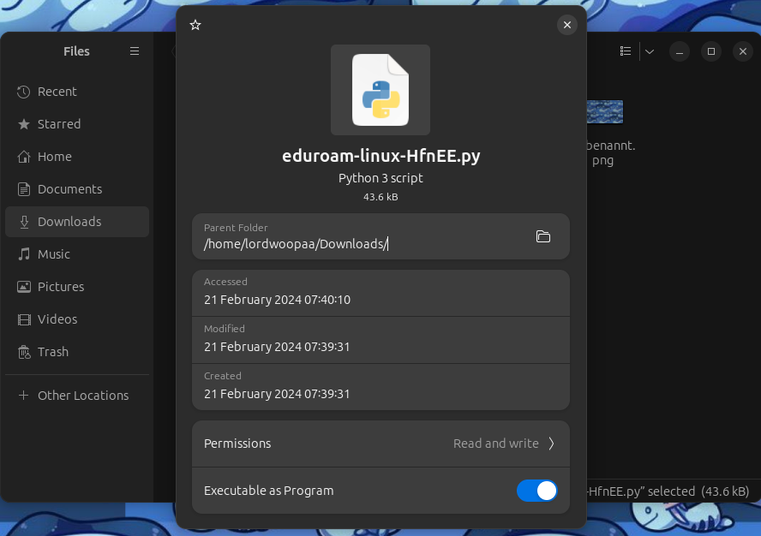Open Videos in the Files sidebar
The height and width of the screenshot is (536, 761).
point(77,319)
